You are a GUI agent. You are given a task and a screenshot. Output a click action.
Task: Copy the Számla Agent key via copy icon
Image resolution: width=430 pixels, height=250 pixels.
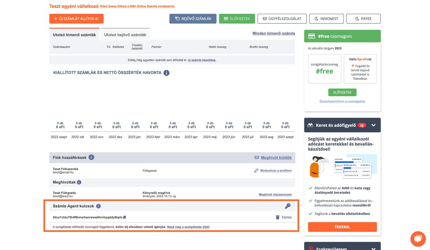tap(125, 217)
